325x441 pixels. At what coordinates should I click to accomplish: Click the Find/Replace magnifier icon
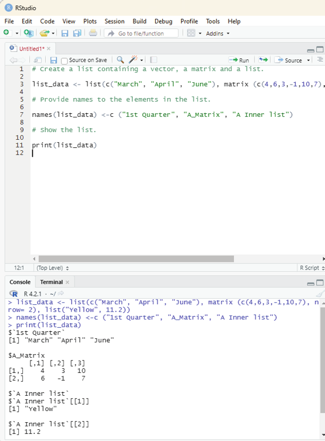[120, 60]
